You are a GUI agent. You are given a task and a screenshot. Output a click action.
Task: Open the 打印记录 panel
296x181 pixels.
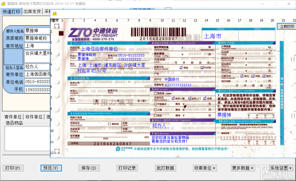(127, 168)
